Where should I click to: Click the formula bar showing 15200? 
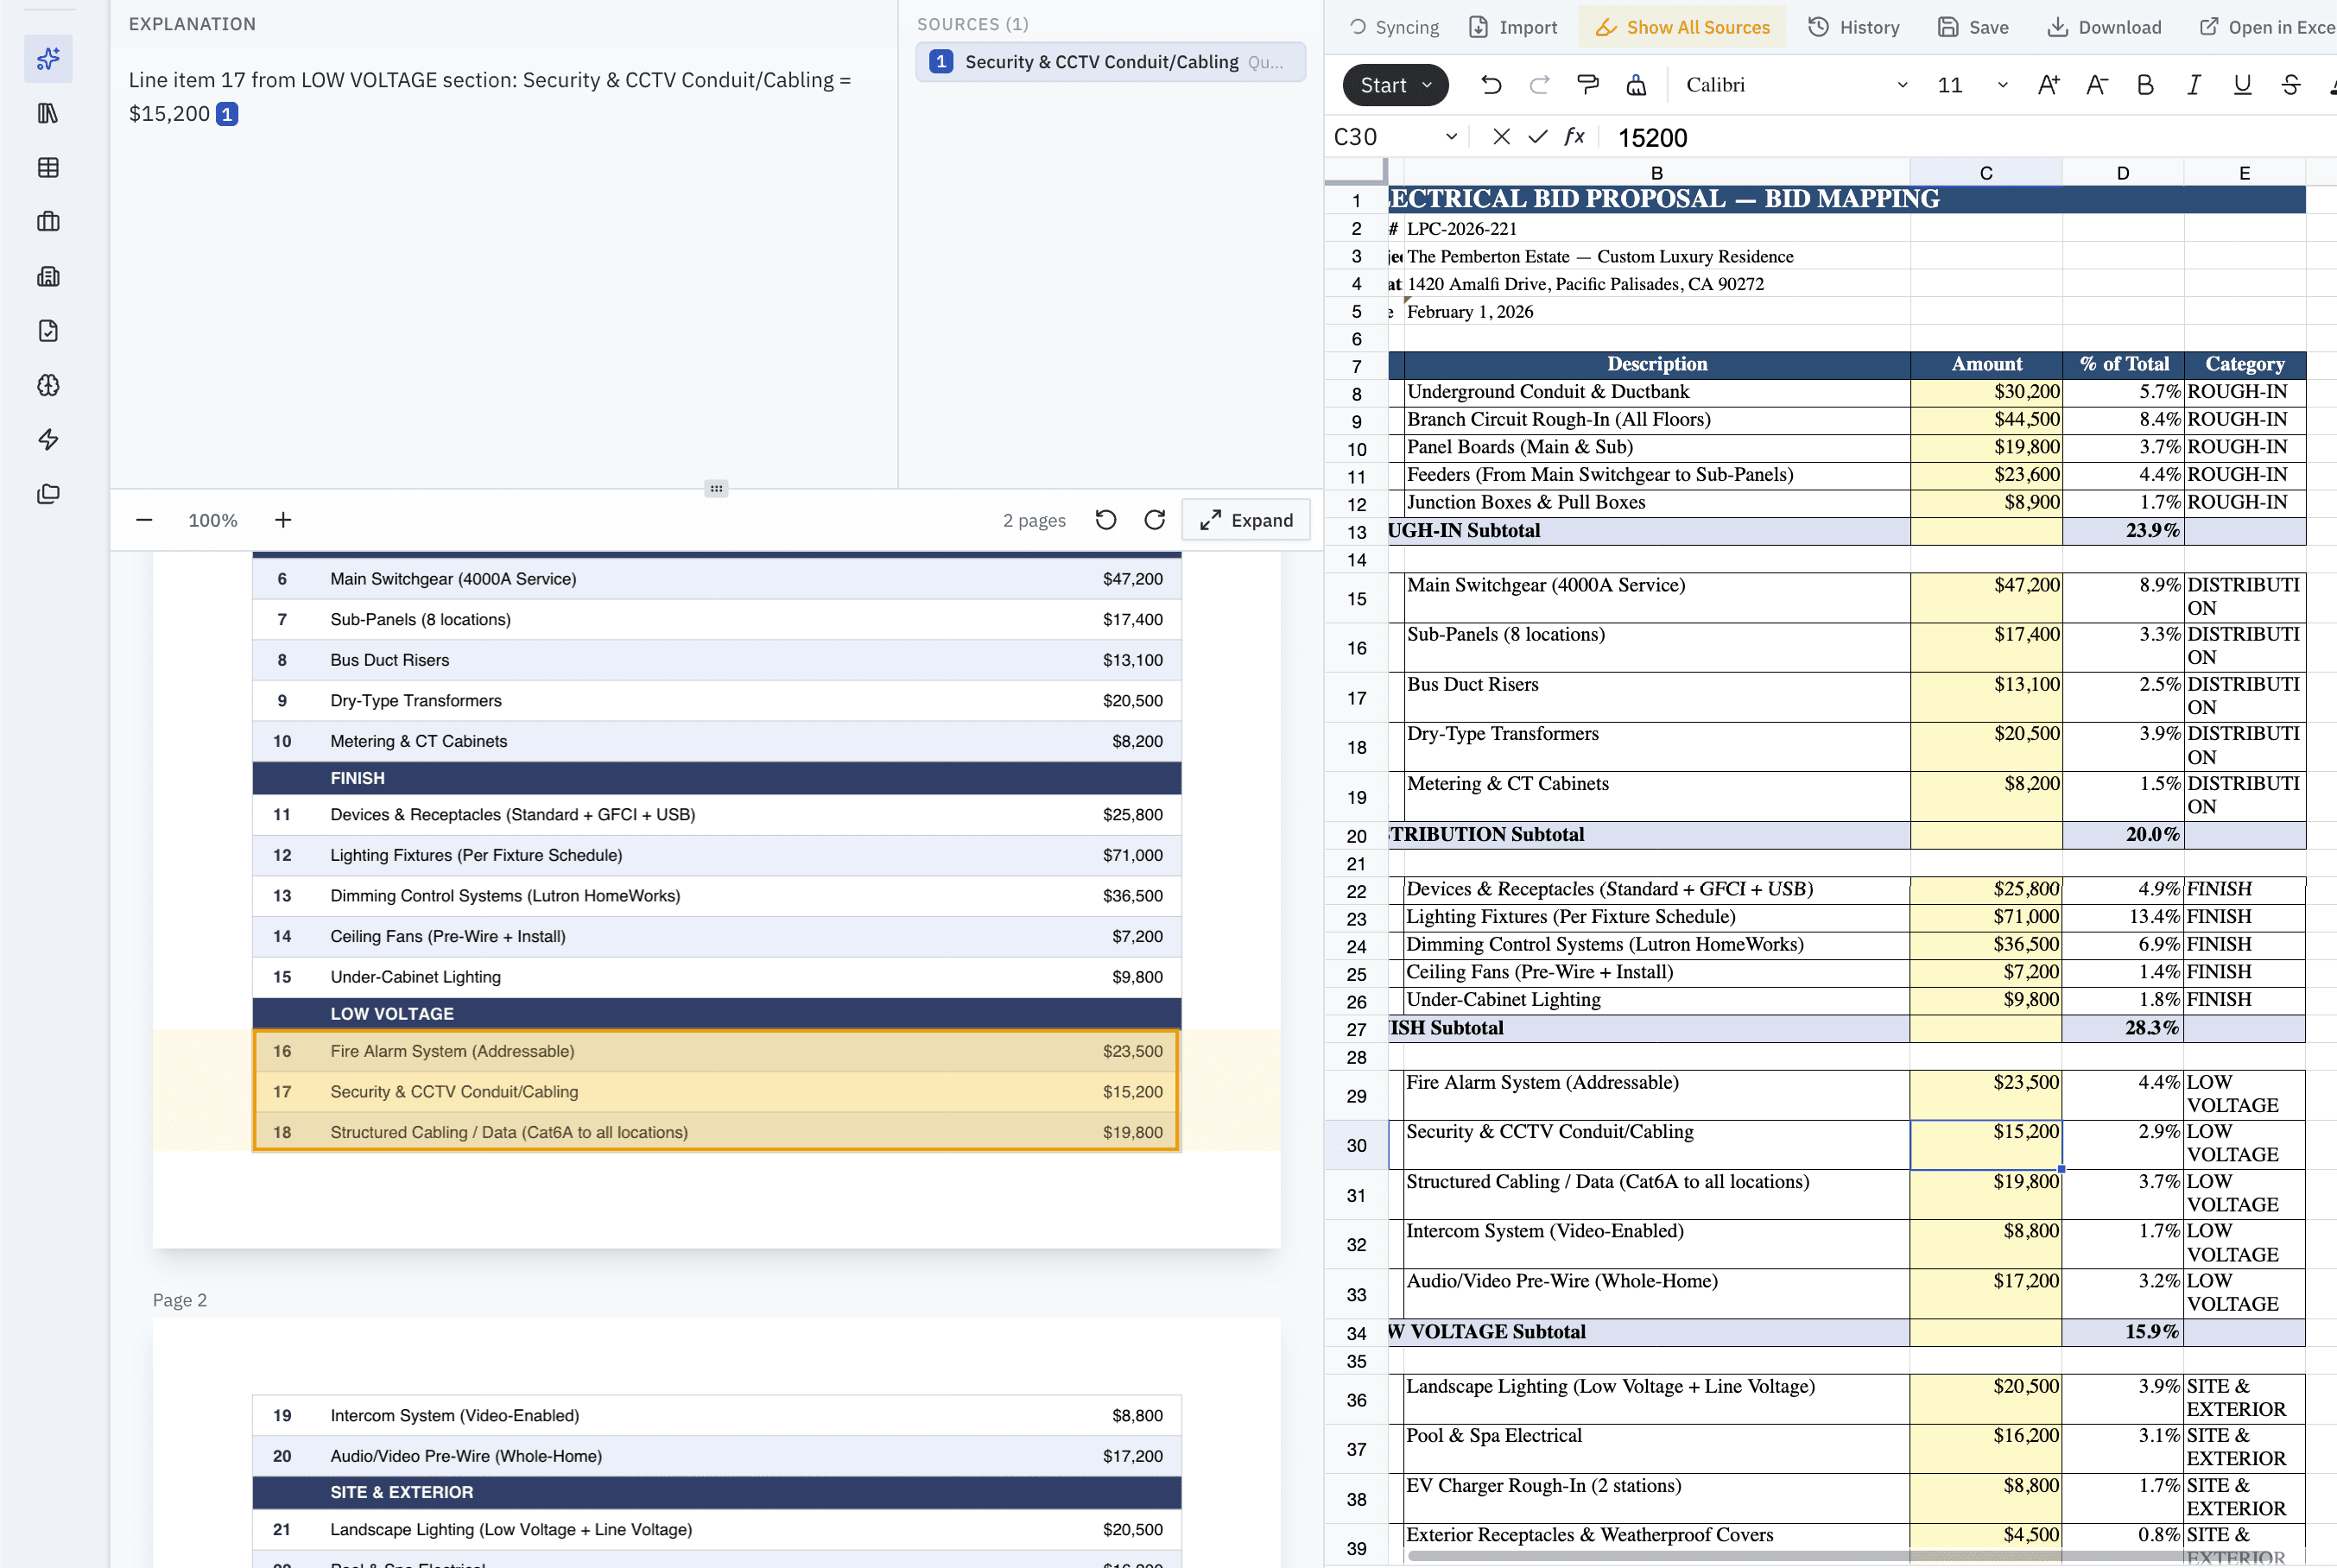click(1968, 137)
